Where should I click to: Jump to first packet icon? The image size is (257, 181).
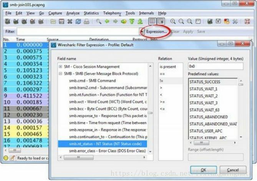click(x=132, y=21)
